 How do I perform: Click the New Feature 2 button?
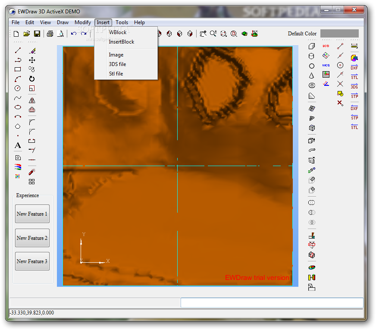tap(32, 238)
